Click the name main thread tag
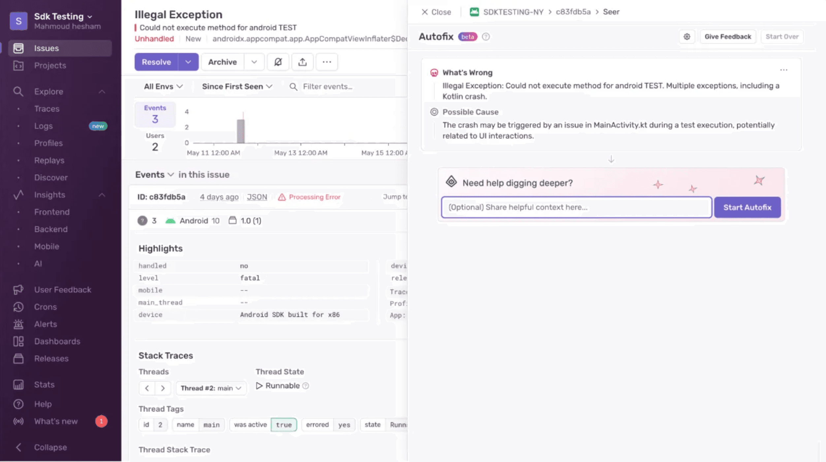The image size is (826, 462). (x=198, y=424)
